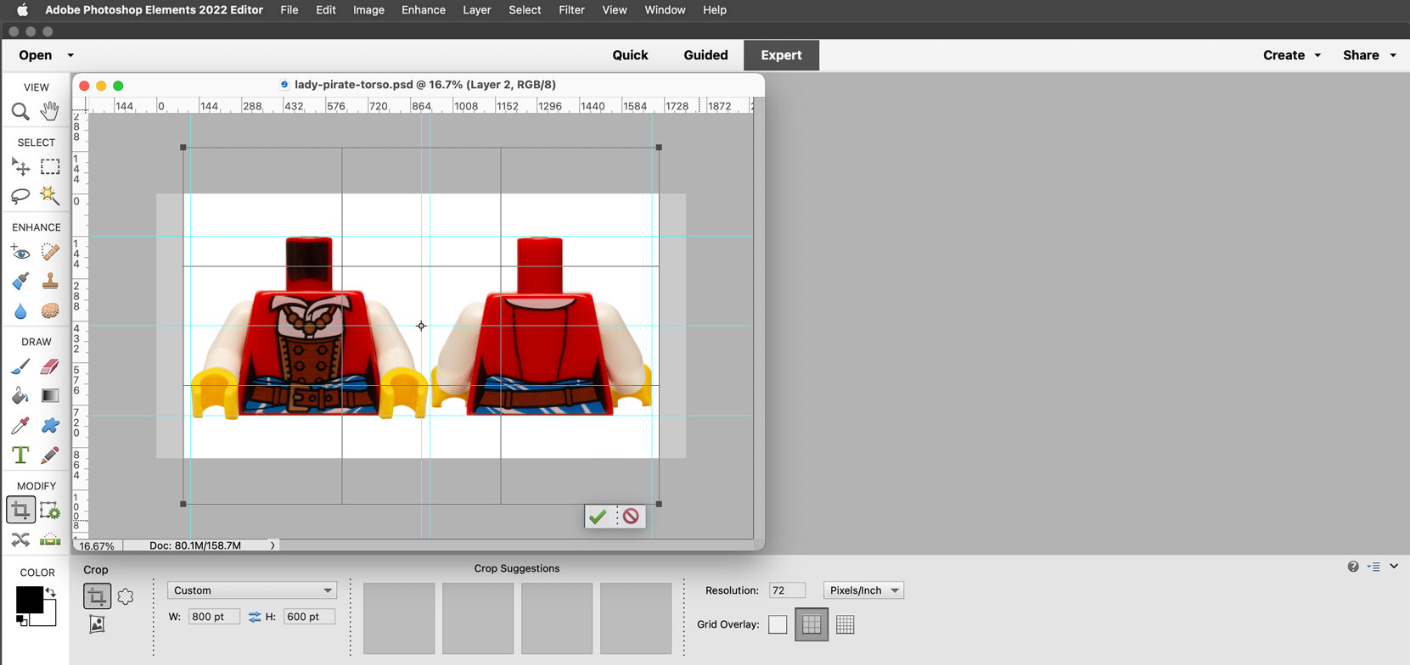The height and width of the screenshot is (665, 1410).
Task: Choose the Cookie Cutter tool option
Action: [126, 596]
